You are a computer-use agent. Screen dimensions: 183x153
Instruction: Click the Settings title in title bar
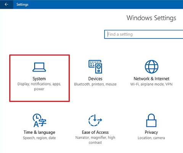tap(22, 5)
